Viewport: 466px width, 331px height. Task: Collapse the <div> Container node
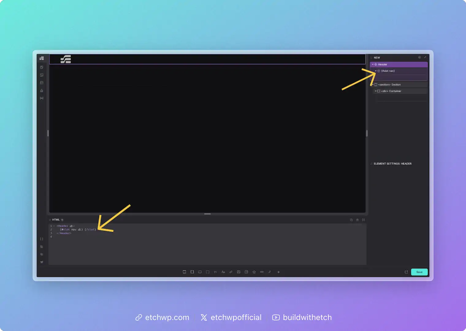pyautogui.click(x=376, y=91)
